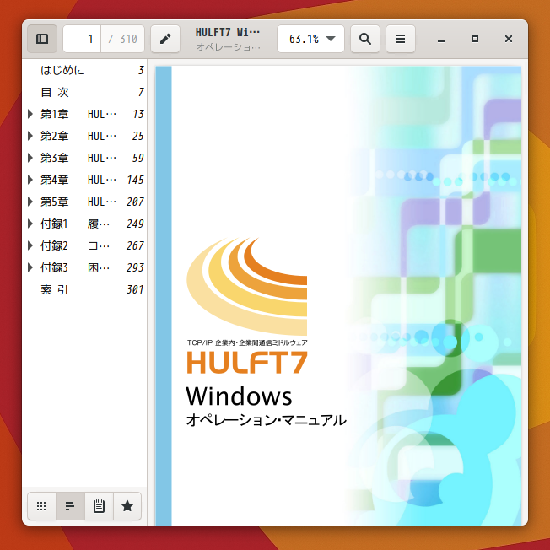550x550 pixels.
Task: Toggle the sidebar panel button
Action: click(x=42, y=39)
